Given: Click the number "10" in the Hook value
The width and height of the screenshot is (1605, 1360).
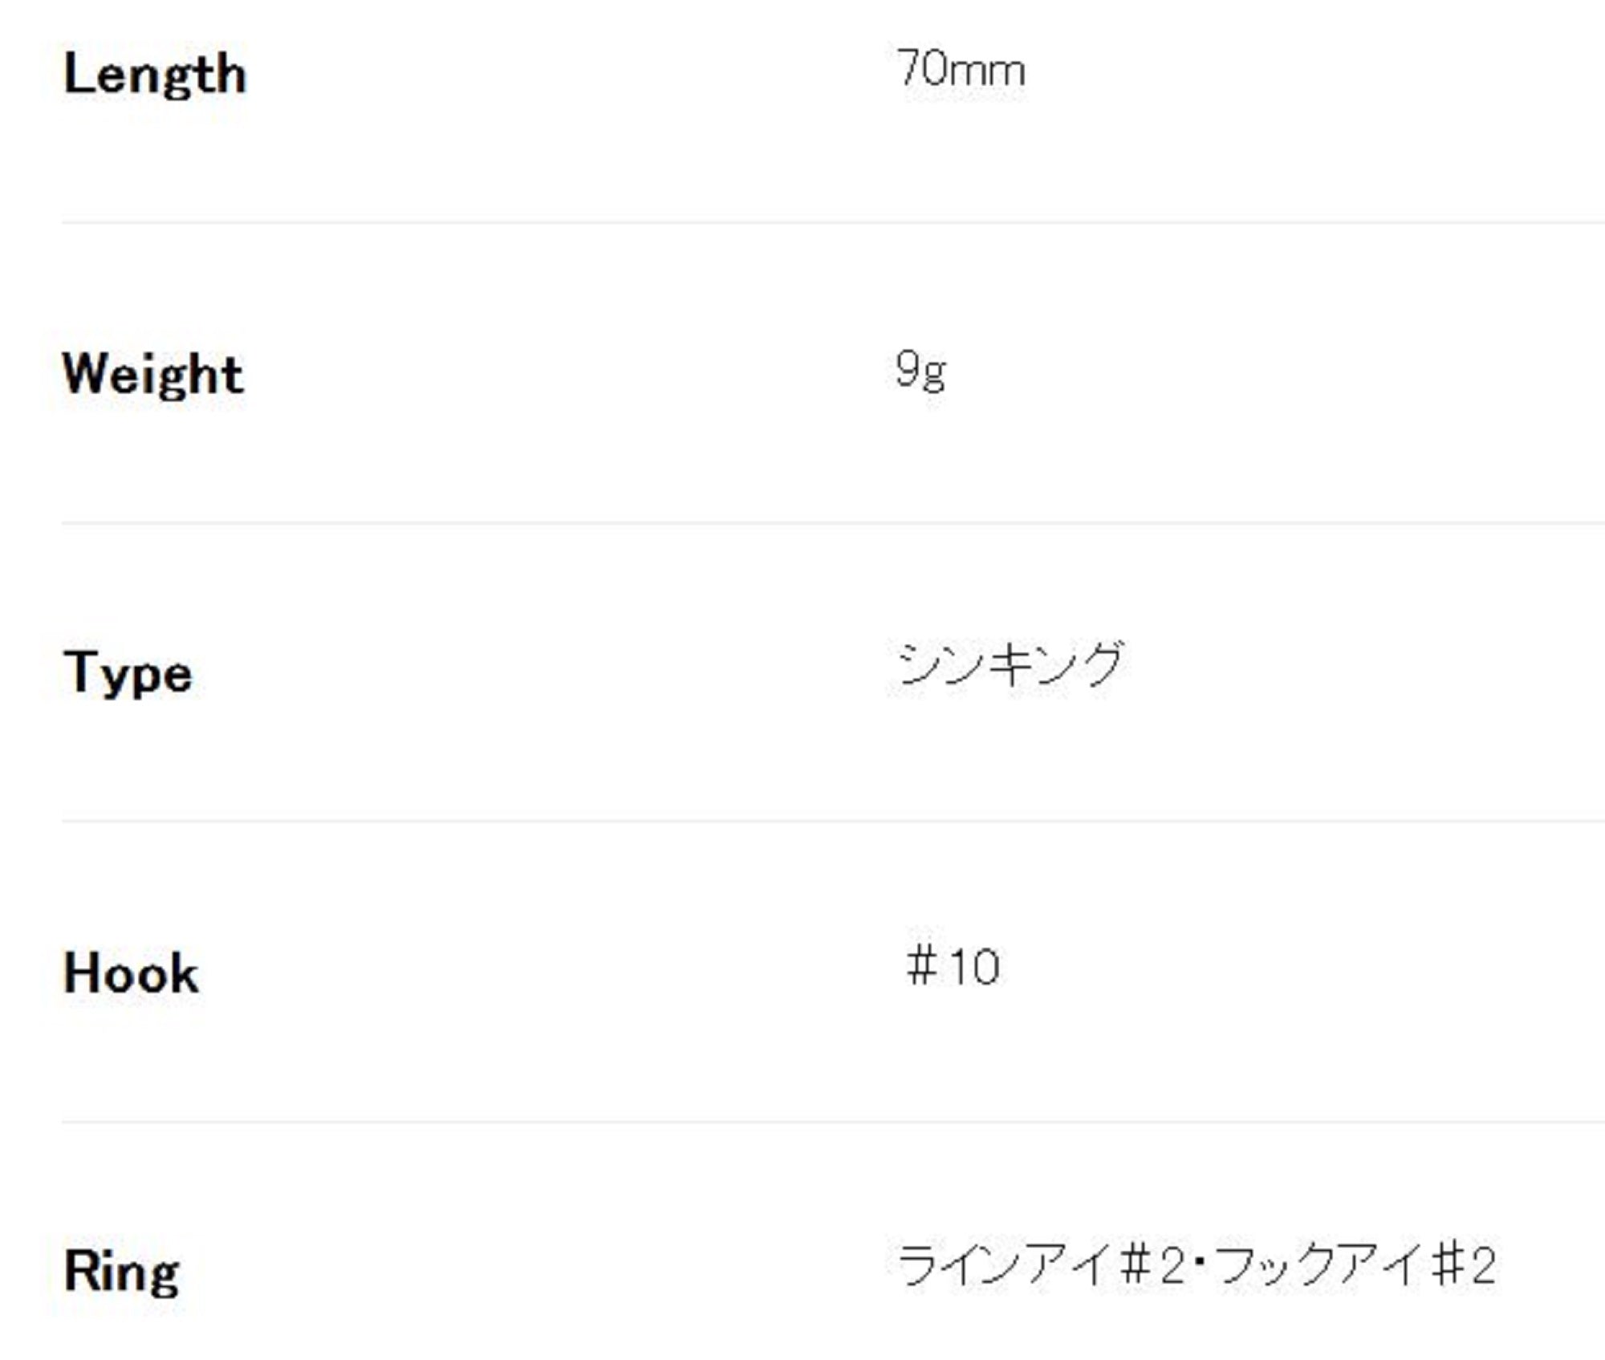Looking at the screenshot, I should [974, 967].
